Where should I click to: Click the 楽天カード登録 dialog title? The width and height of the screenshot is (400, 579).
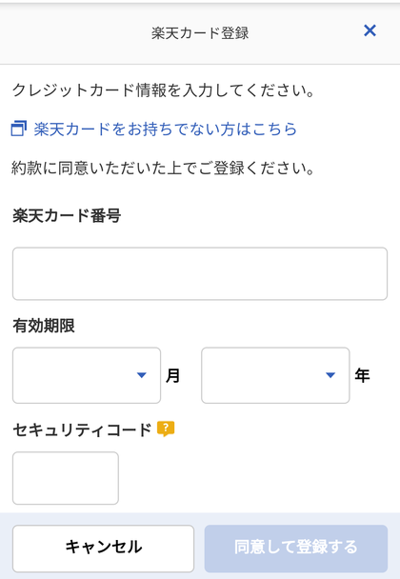(200, 33)
